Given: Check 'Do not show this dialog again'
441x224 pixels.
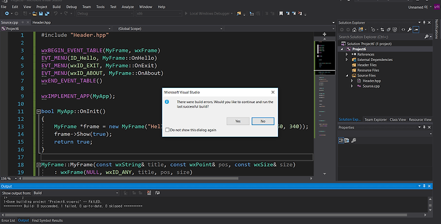Looking at the screenshot, I should pos(167,130).
